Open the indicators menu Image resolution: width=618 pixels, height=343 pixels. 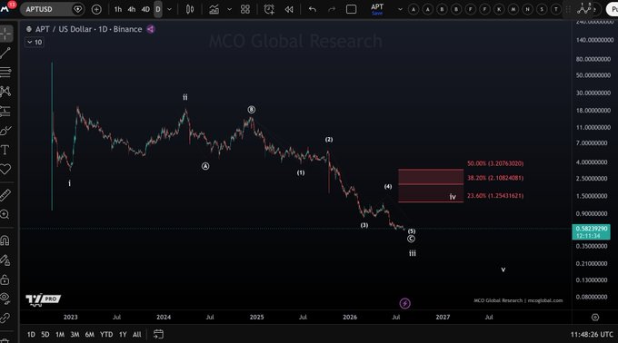(214, 9)
